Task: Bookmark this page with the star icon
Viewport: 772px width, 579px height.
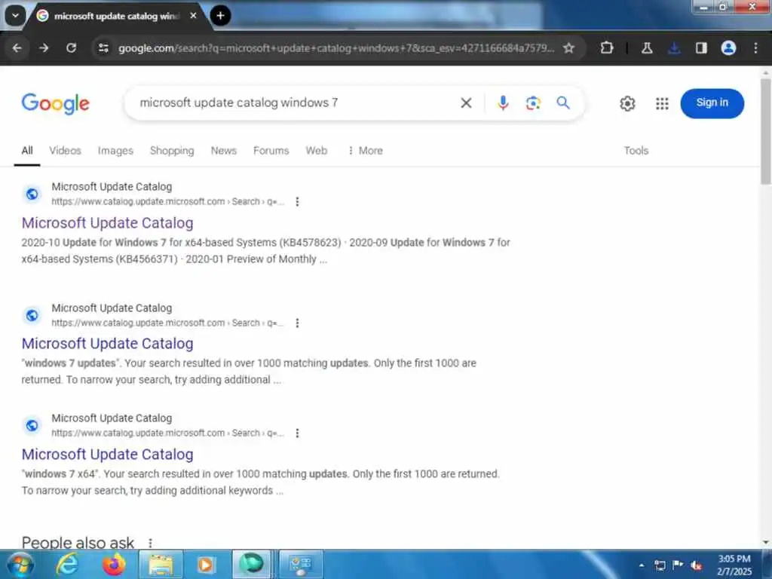Action: pyautogui.click(x=568, y=47)
